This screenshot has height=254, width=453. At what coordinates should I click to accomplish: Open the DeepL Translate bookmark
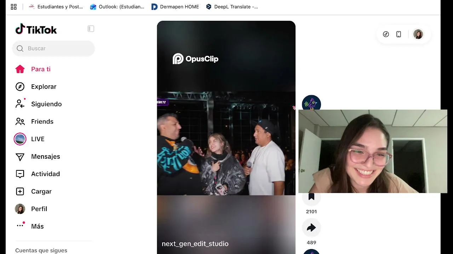tap(232, 7)
